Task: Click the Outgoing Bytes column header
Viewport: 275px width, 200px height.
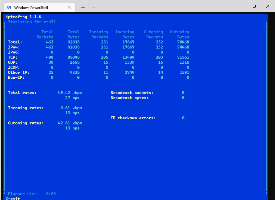Action: click(x=180, y=35)
